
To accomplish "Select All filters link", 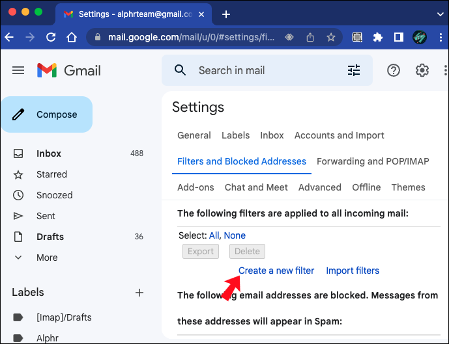I will pos(214,235).
